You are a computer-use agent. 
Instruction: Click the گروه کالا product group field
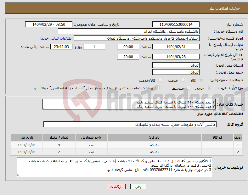tap(130, 124)
